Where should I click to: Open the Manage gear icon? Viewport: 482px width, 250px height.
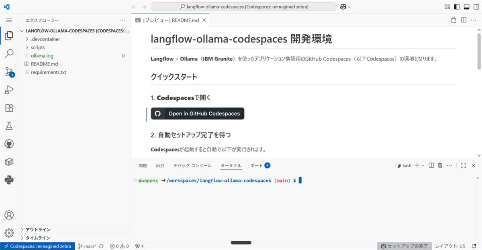pyautogui.click(x=9, y=233)
